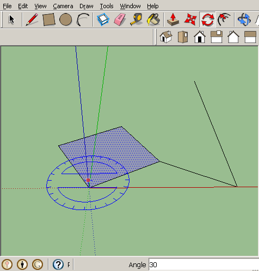259x271 pixels.
Task: Open the Edit menu
Action: point(23,6)
